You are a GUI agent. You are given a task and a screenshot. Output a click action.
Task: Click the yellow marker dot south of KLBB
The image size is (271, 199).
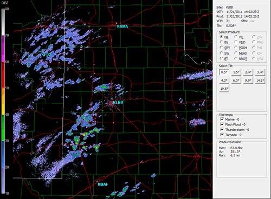(113, 123)
